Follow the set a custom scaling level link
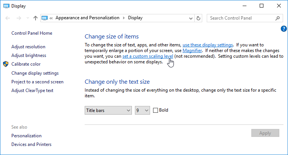This screenshot has width=288, height=155. (x=148, y=56)
